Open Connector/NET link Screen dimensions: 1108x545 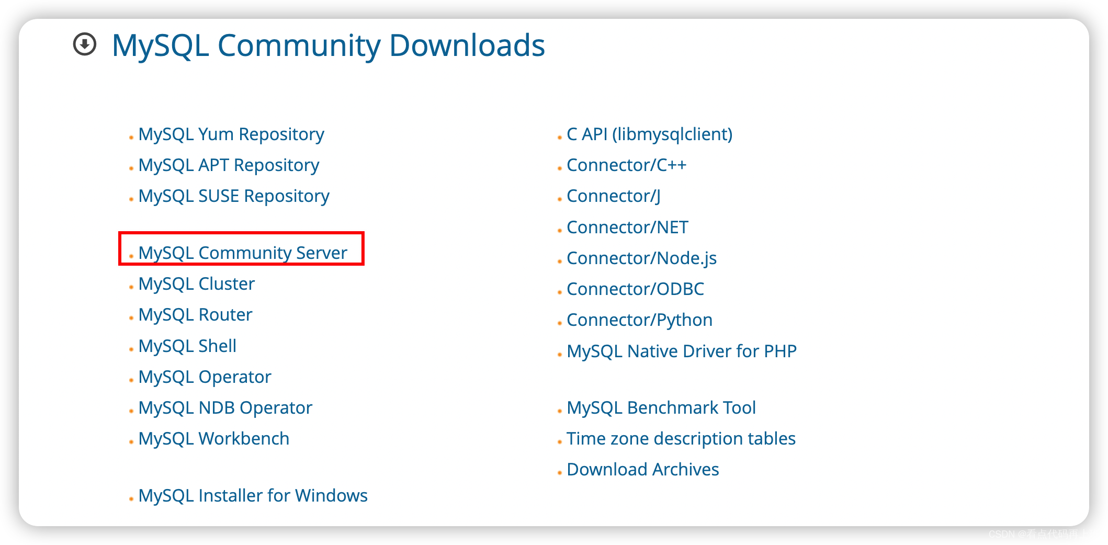coord(628,228)
